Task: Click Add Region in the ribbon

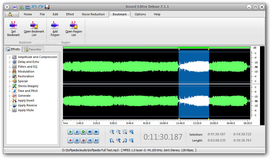Action: tap(55, 29)
